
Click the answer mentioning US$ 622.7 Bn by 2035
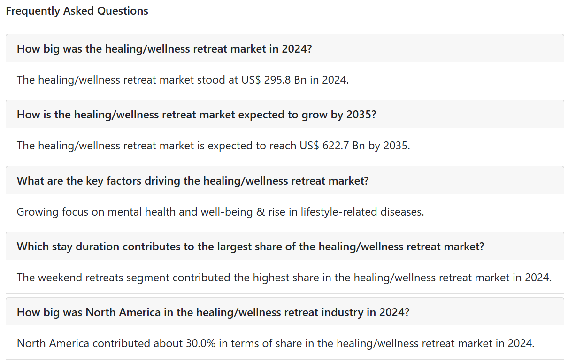(213, 146)
